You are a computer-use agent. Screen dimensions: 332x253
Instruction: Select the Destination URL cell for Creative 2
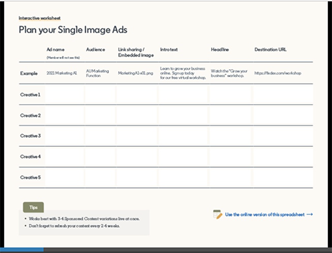click(x=283, y=116)
